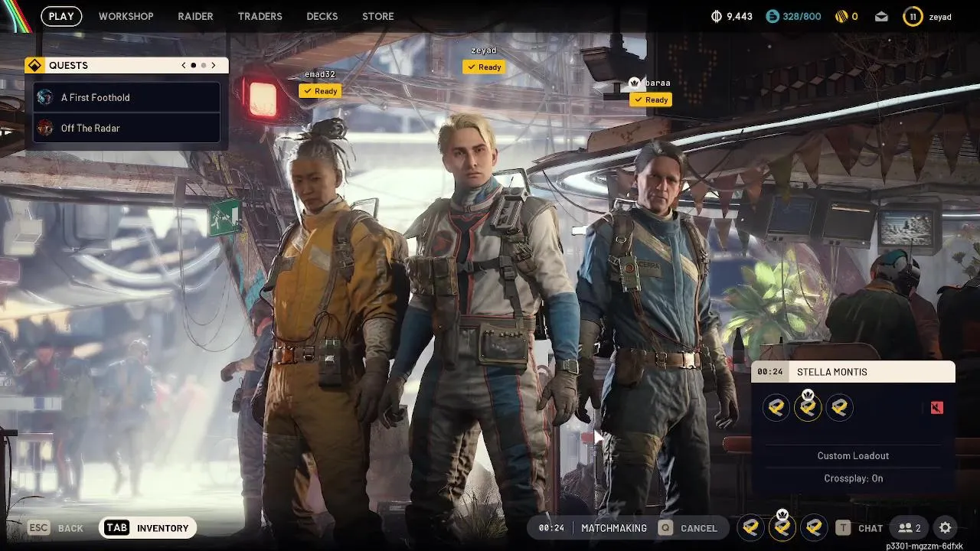Click the Q key hint icon
Screen dimensions: 980x551
pyautogui.click(x=666, y=528)
